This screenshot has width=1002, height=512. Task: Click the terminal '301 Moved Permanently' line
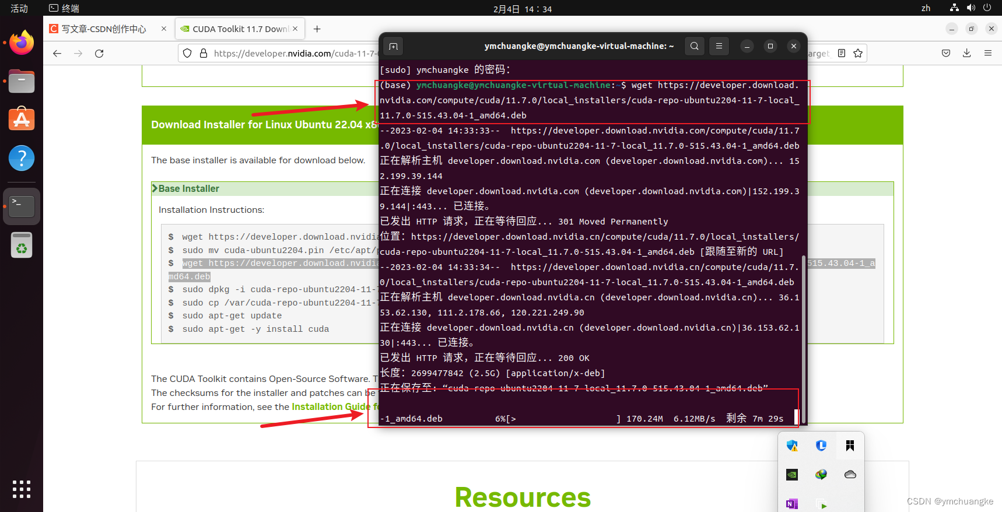point(524,221)
